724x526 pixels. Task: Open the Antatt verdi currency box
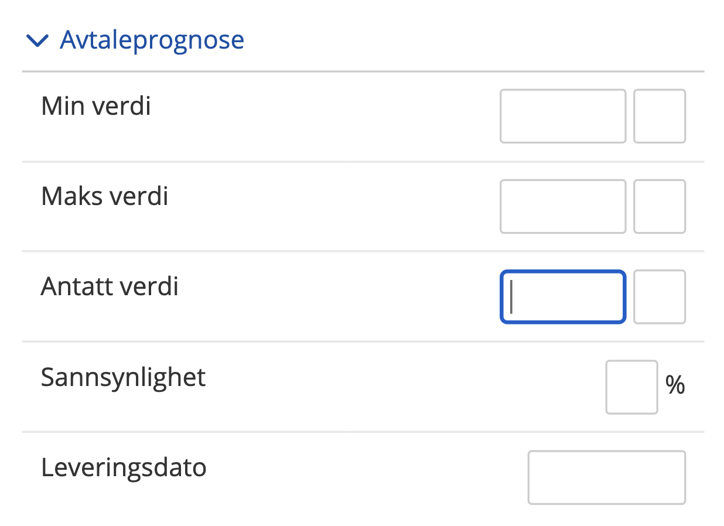click(659, 296)
